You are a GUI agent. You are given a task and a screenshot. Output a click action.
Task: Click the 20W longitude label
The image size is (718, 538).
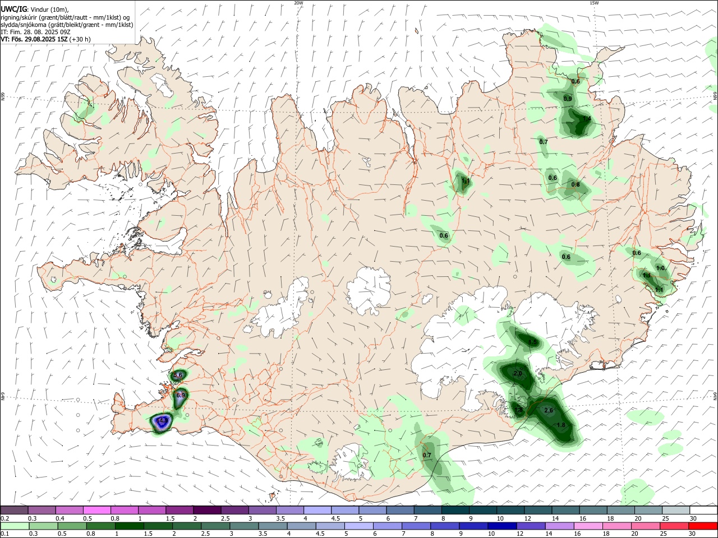pyautogui.click(x=298, y=3)
